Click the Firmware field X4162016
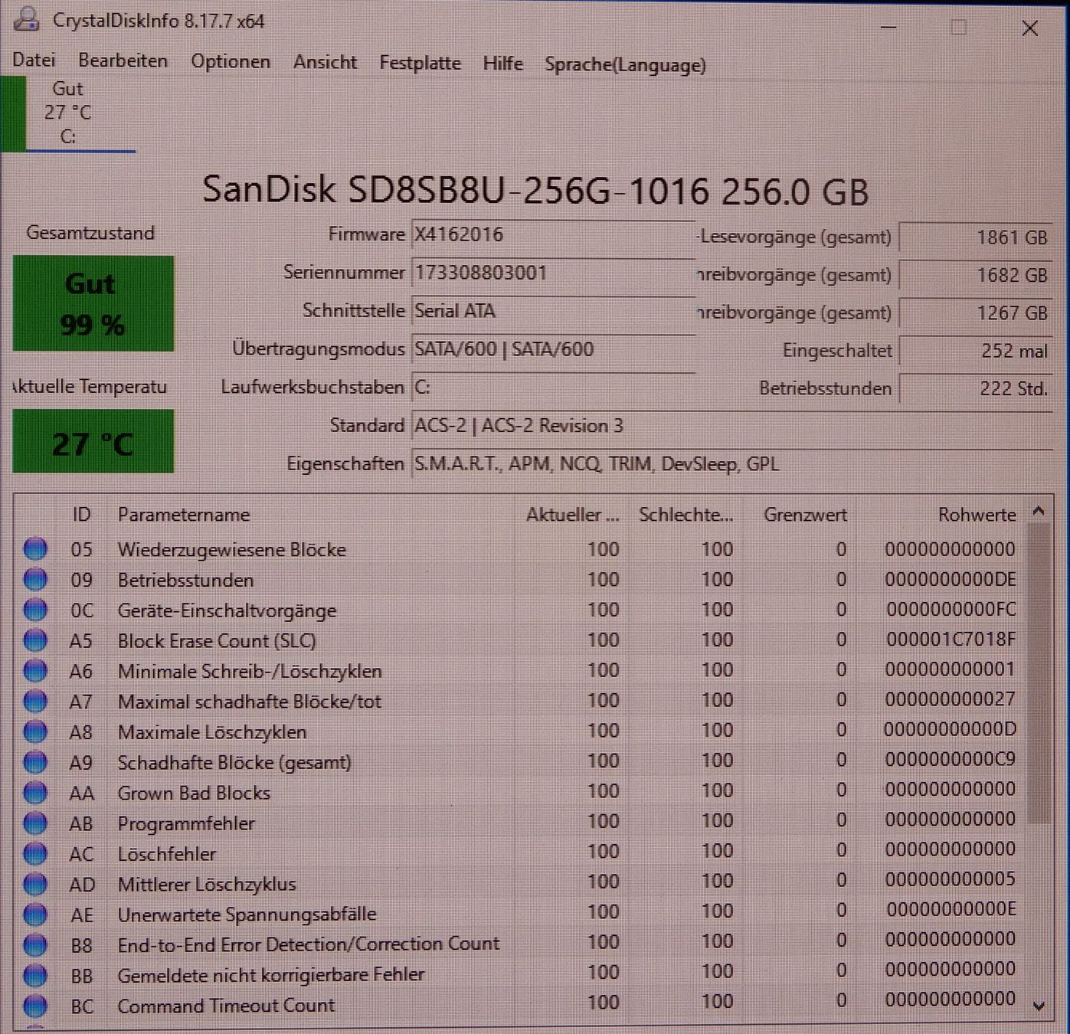Image resolution: width=1070 pixels, height=1034 pixels. [x=553, y=234]
